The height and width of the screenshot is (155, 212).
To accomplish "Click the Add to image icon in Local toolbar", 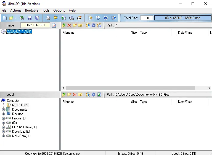I will 88,94.
